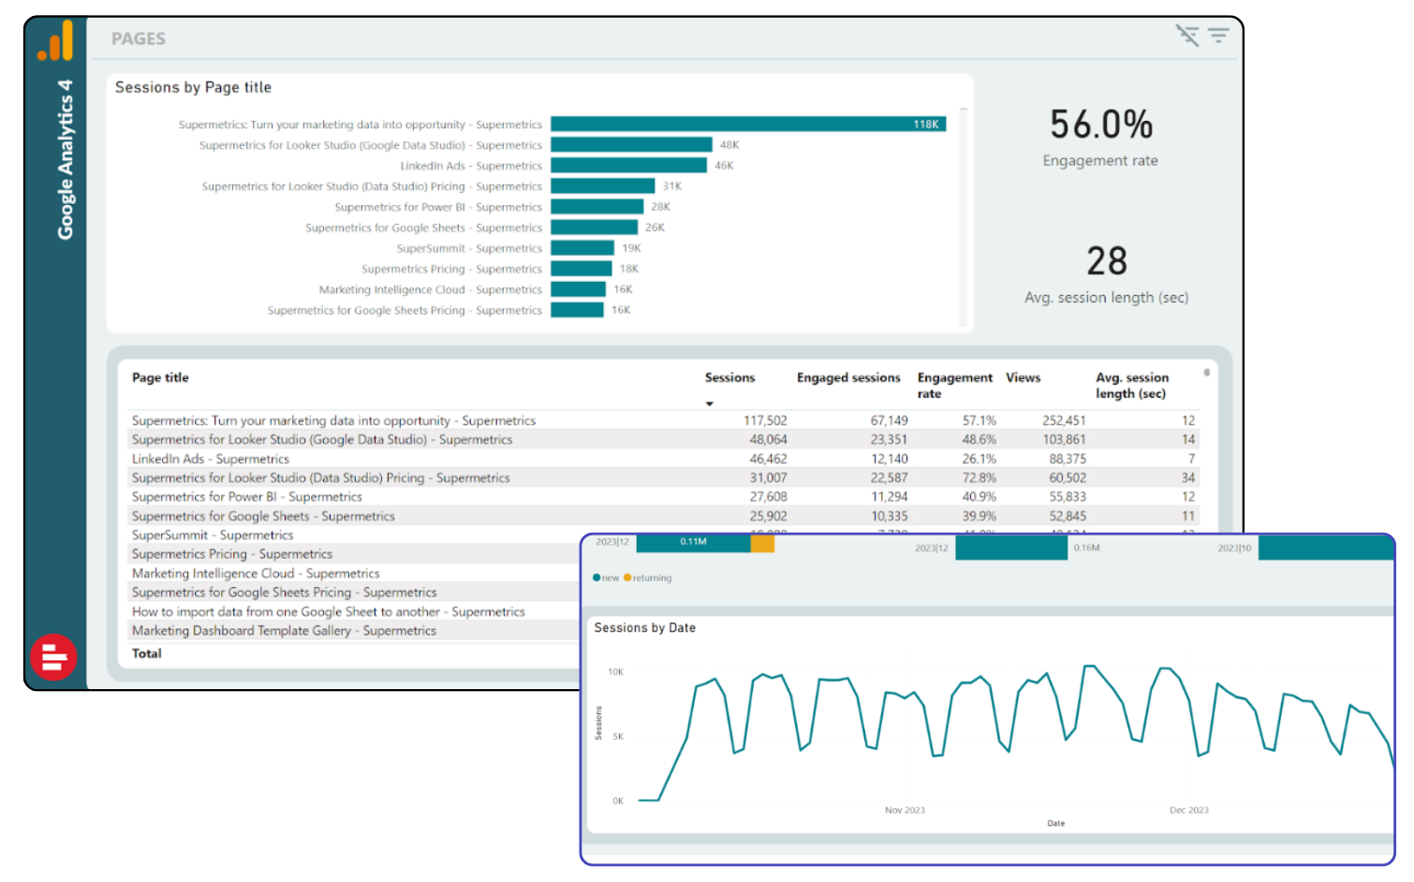Select the Supermetrics for Power BI table row
Viewport: 1414px width, 882px height.
point(246,496)
